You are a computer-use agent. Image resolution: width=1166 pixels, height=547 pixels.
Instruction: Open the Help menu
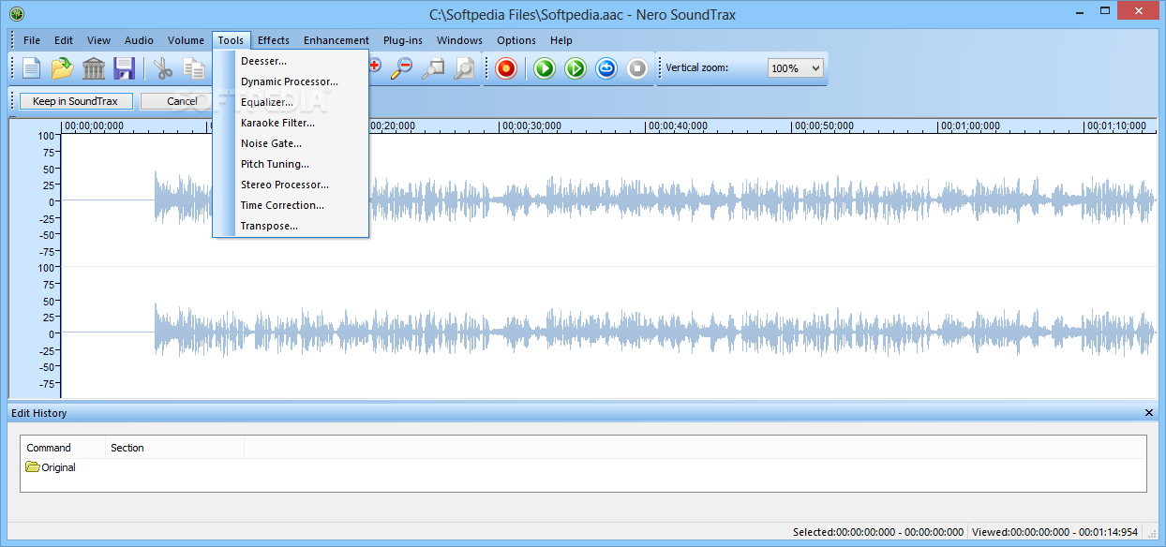pyautogui.click(x=561, y=40)
